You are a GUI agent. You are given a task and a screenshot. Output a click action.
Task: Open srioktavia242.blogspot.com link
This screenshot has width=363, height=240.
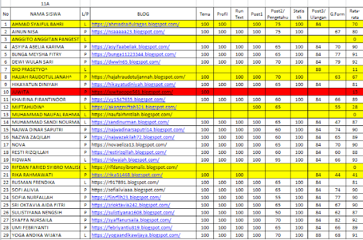[130, 205]
